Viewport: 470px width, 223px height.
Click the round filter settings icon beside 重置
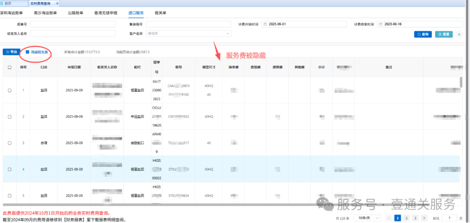click(x=459, y=34)
